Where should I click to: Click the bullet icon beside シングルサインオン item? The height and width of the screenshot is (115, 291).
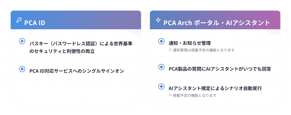22,69
